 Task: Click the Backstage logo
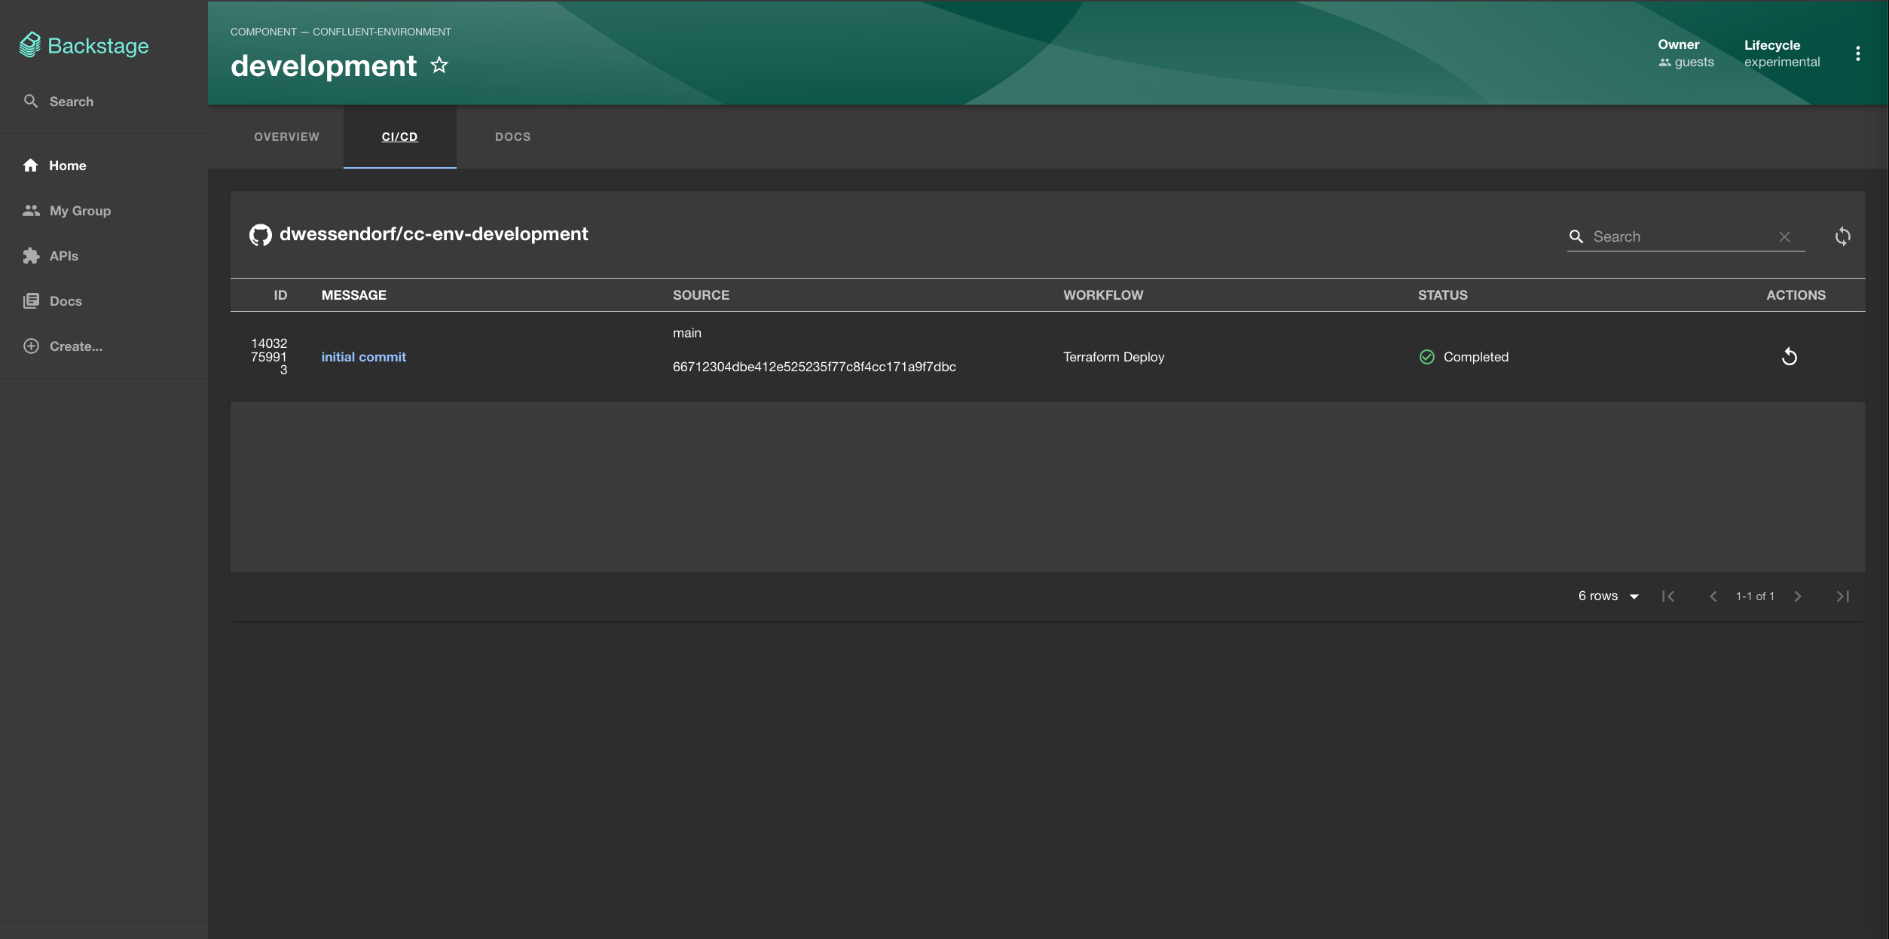[x=84, y=46]
